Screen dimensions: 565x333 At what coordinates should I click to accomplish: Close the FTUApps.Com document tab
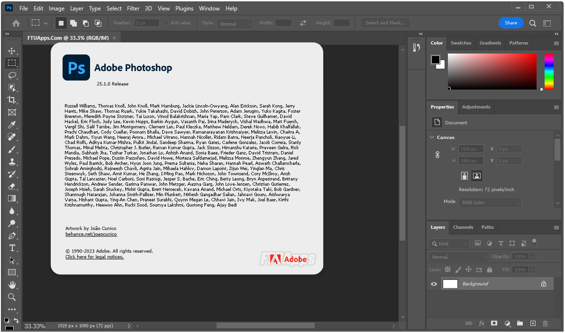(x=114, y=38)
